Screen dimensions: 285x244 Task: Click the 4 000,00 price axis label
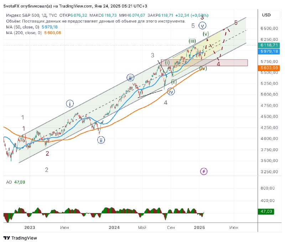pos(269,138)
